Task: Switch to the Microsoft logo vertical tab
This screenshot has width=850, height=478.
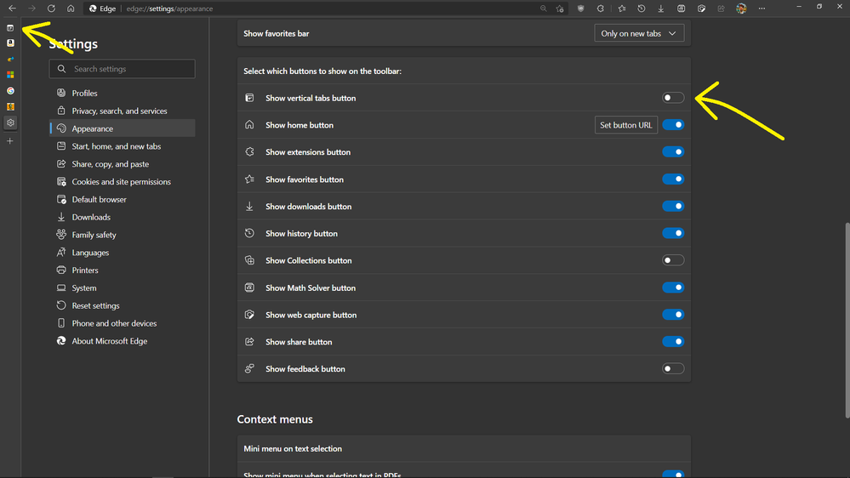Action: coord(10,75)
